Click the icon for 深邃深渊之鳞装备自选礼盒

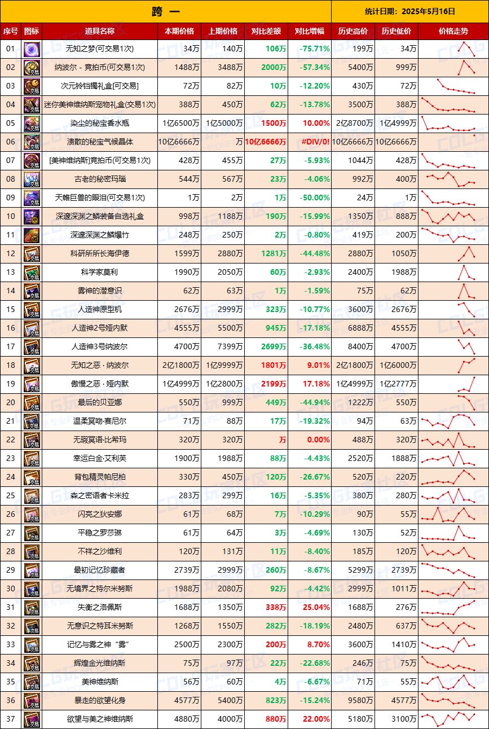point(32,217)
